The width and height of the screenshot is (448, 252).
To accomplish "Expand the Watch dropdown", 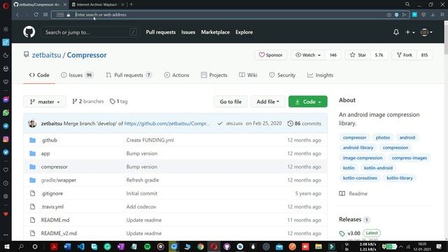I will (308, 55).
